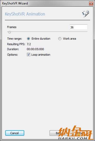Click the Narkii.com watermark logo
This screenshot has width=95, height=141.
coord(75,132)
